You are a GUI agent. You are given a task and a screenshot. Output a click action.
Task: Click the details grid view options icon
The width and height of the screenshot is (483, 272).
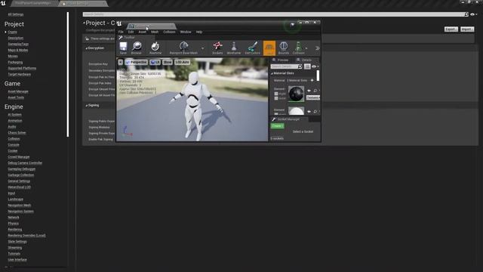(307, 66)
